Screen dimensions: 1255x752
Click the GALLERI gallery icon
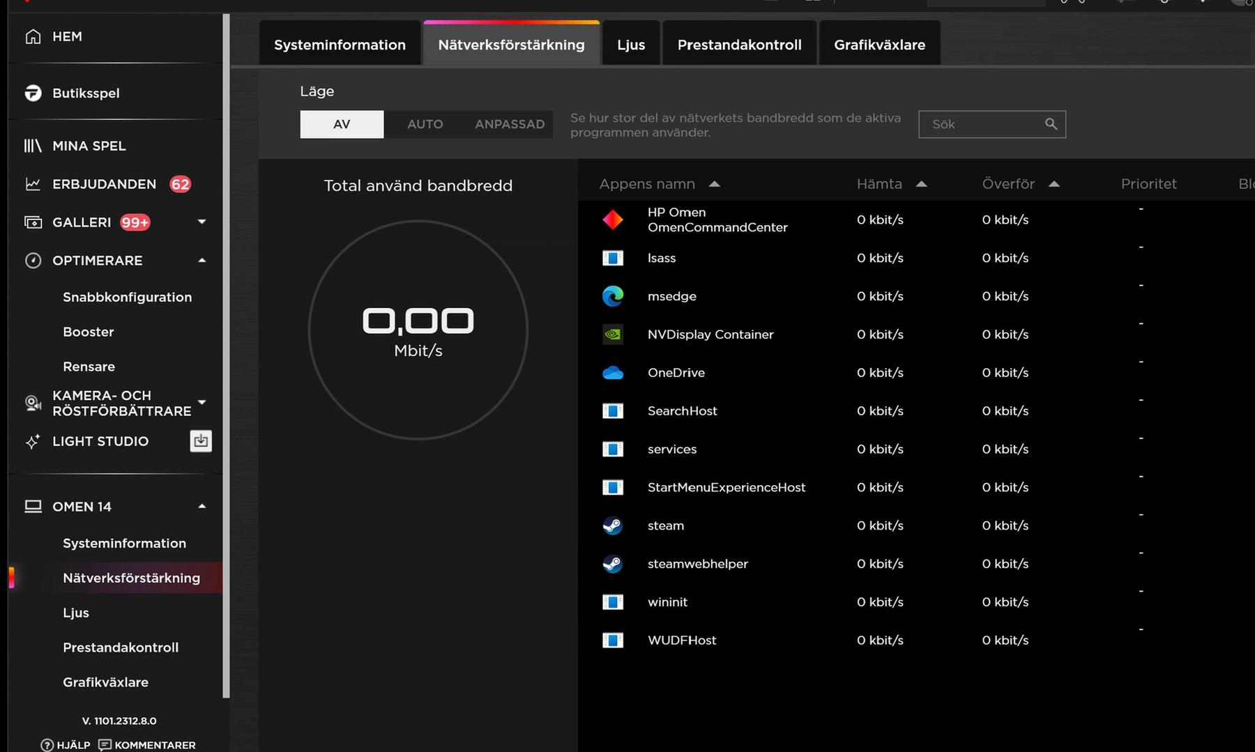click(33, 222)
